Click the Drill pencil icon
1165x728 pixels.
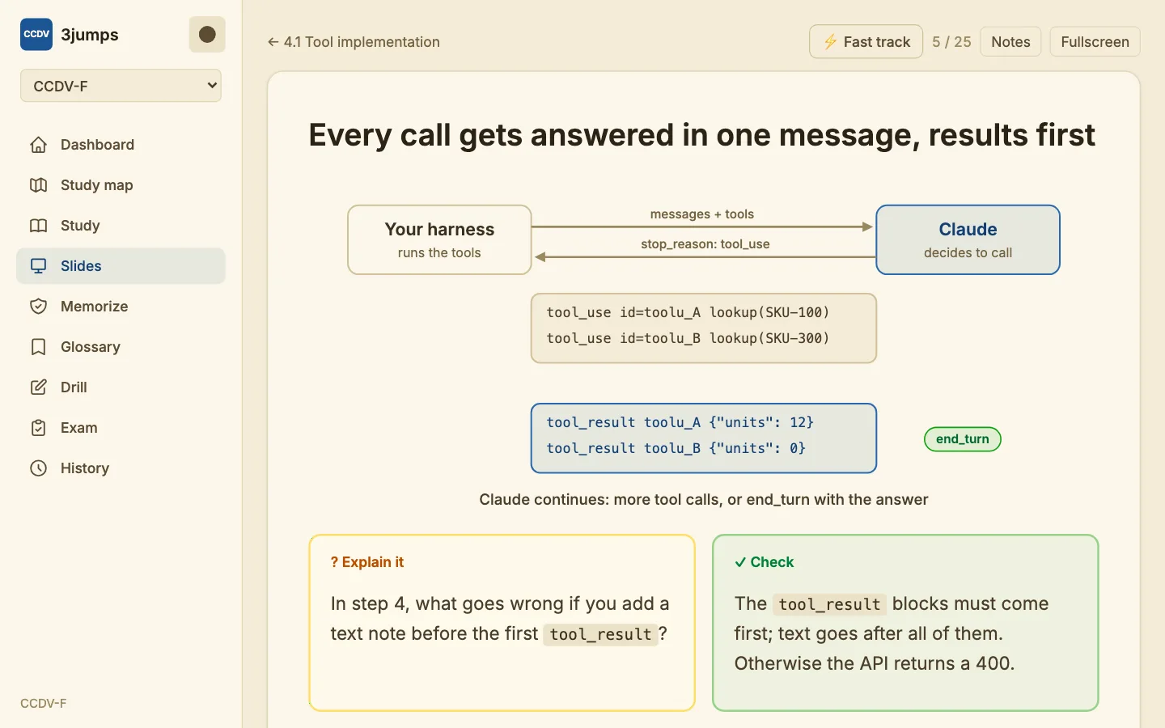(x=38, y=387)
